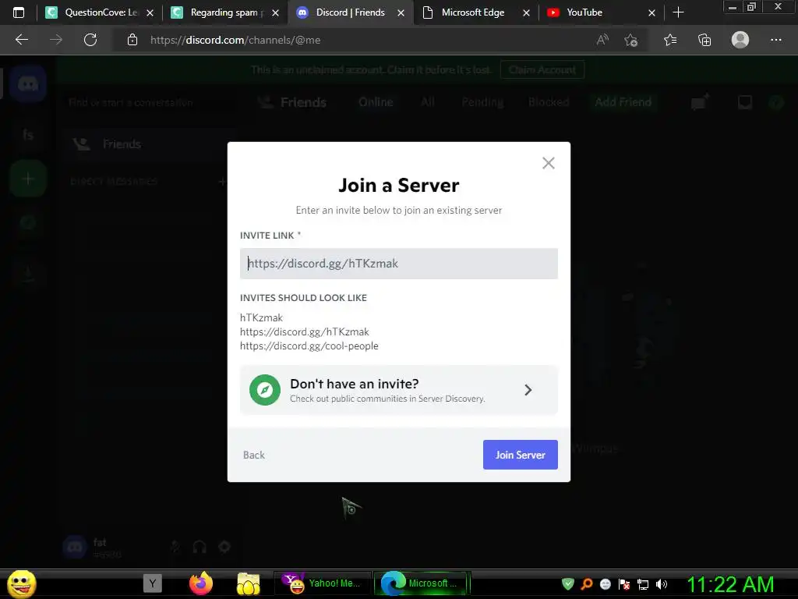Click the user avatar in user panel

[x=75, y=547]
